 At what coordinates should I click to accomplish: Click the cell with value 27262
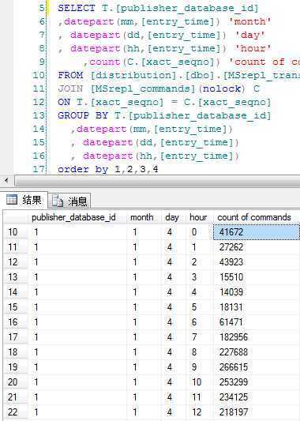[x=257, y=247]
